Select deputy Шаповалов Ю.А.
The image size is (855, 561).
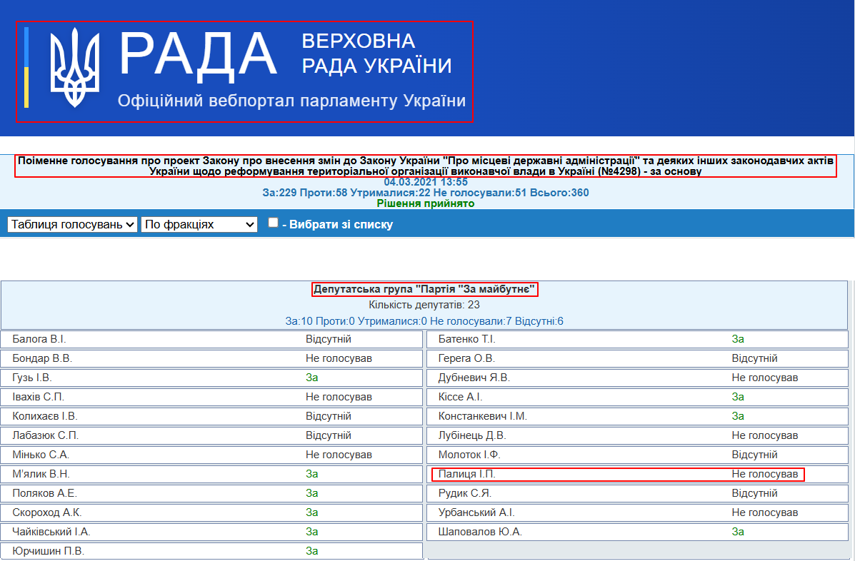point(480,532)
